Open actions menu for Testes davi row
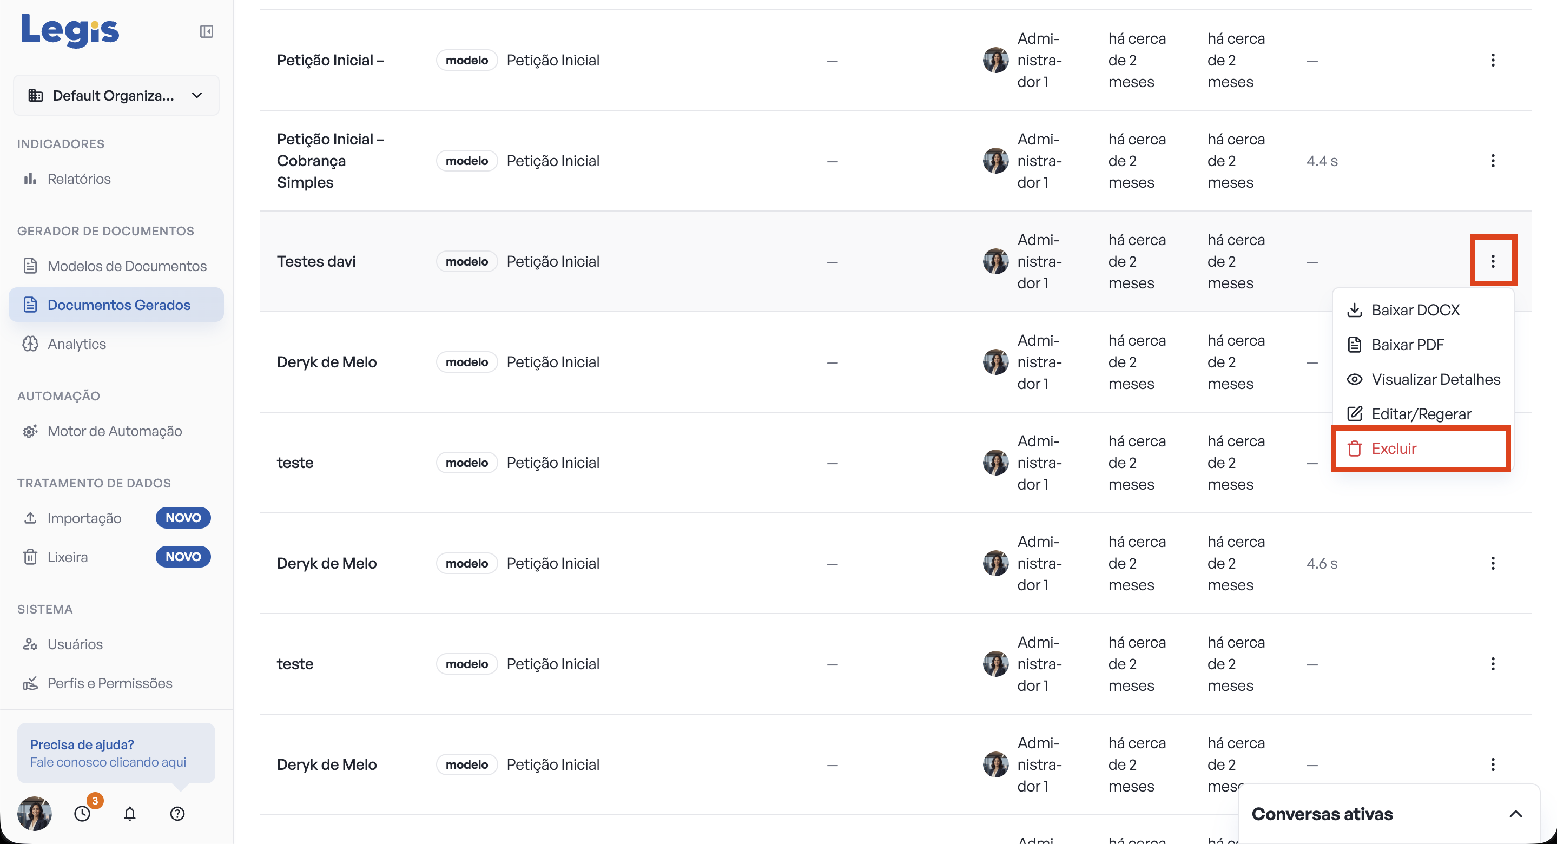Viewport: 1557px width, 844px height. coord(1492,261)
